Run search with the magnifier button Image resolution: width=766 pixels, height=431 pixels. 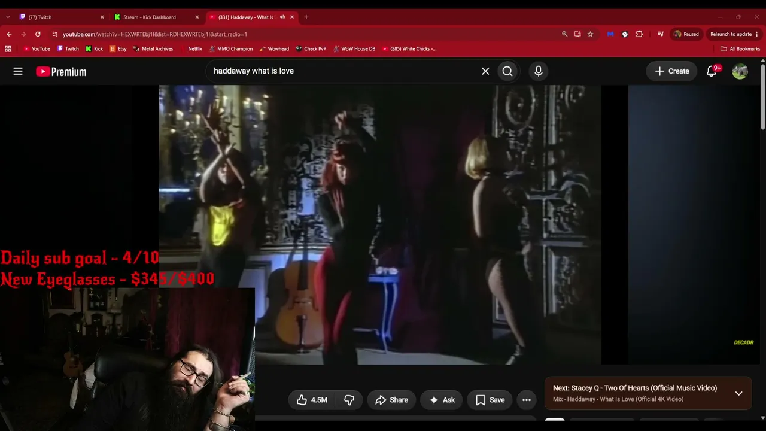(x=507, y=71)
